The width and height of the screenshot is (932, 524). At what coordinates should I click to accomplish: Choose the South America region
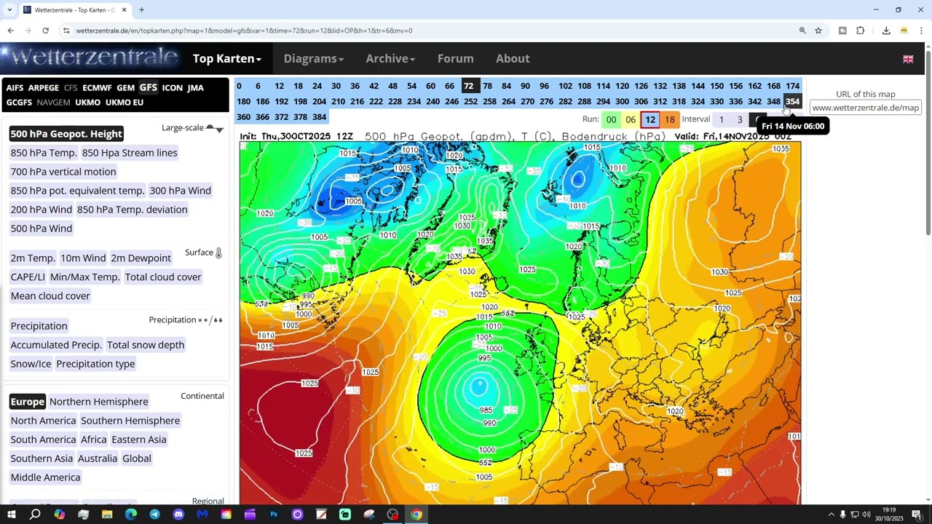(43, 440)
